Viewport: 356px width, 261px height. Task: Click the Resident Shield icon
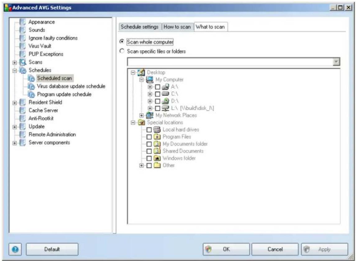coord(22,102)
